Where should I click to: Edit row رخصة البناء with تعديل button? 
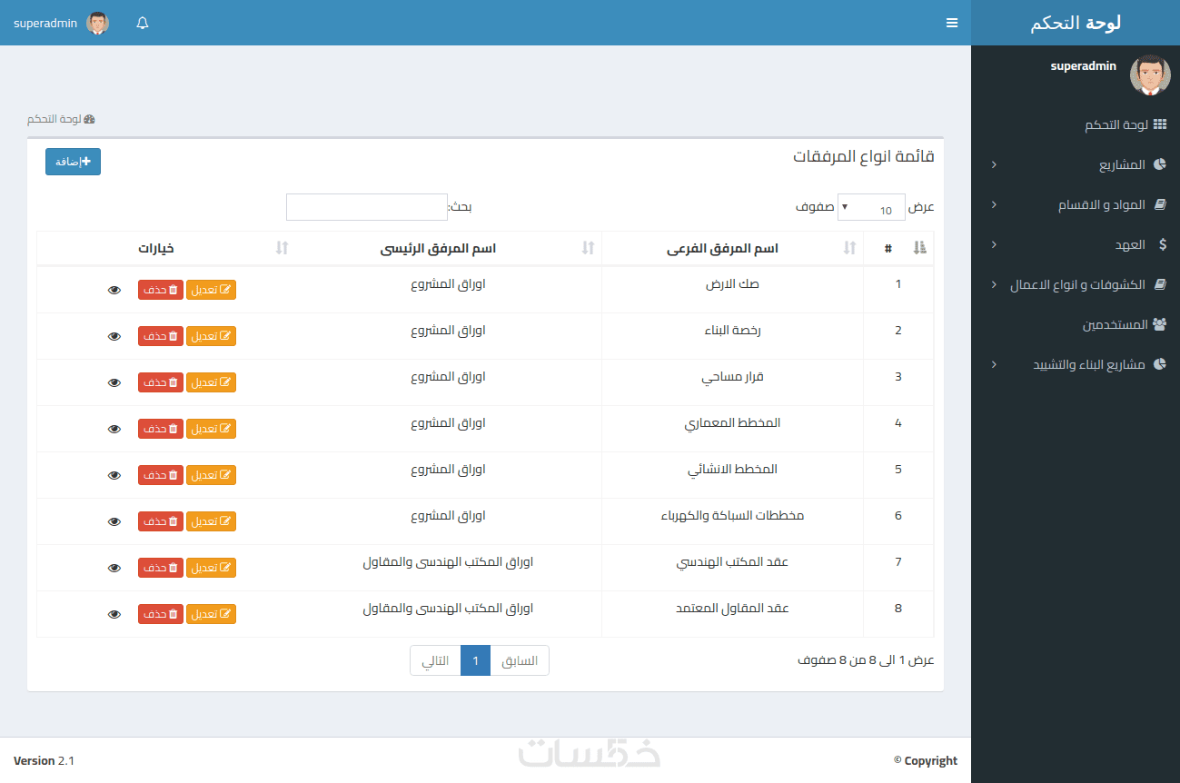point(211,336)
